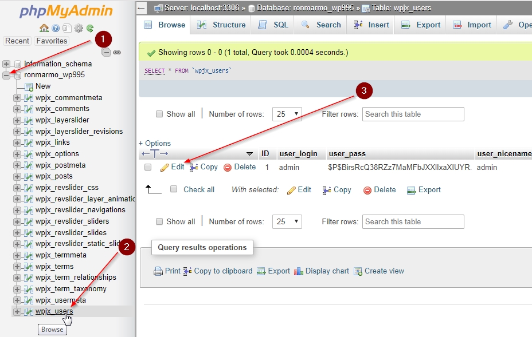This screenshot has height=337, width=532.
Task: Click the New table icon
Action: 29,87
